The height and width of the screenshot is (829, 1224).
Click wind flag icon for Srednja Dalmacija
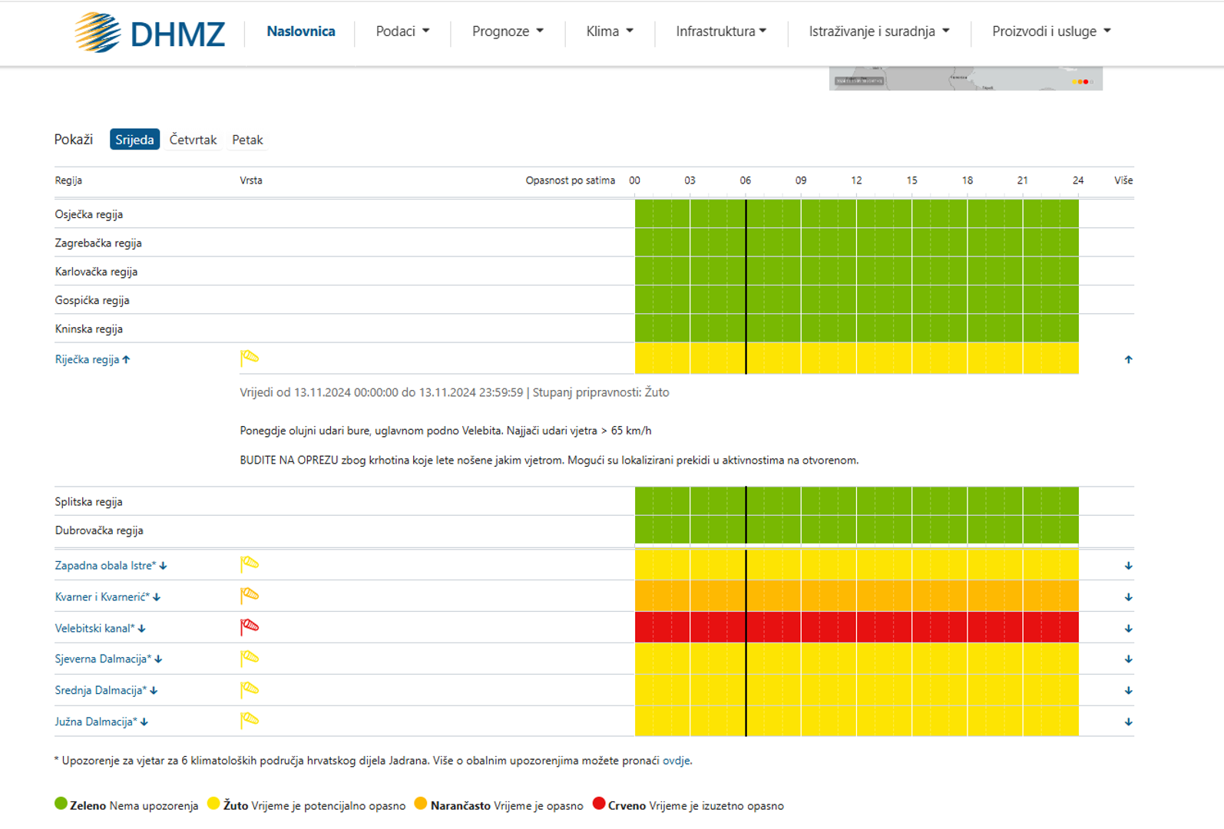(x=250, y=690)
